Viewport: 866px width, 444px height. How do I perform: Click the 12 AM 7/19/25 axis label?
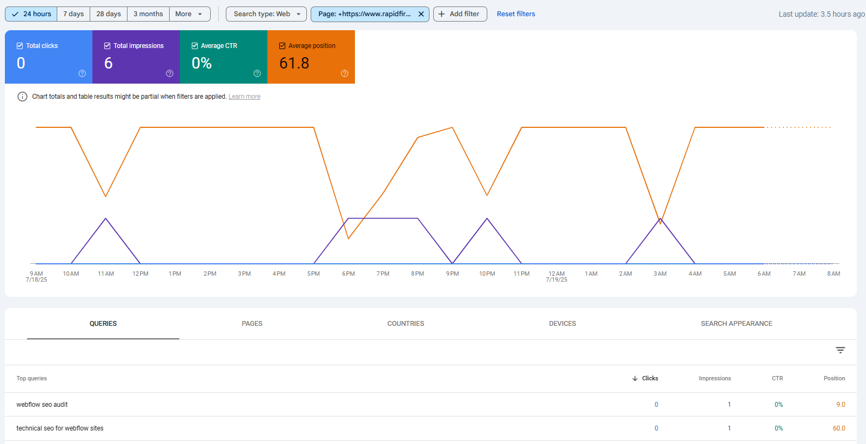click(x=556, y=277)
